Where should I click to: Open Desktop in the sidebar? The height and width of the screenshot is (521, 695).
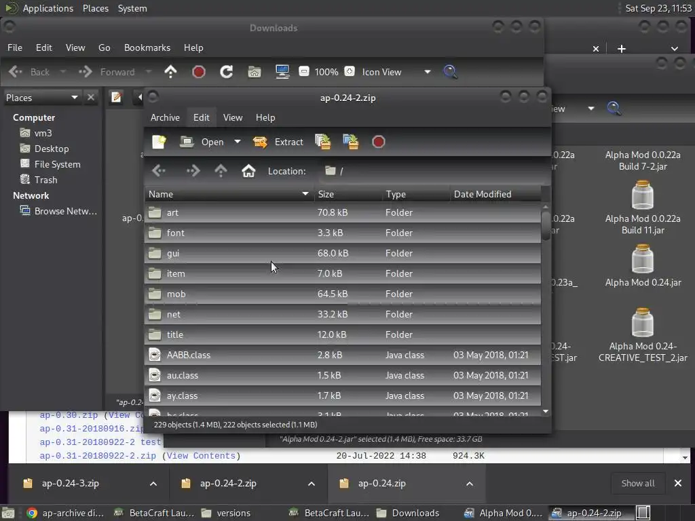pos(44,149)
